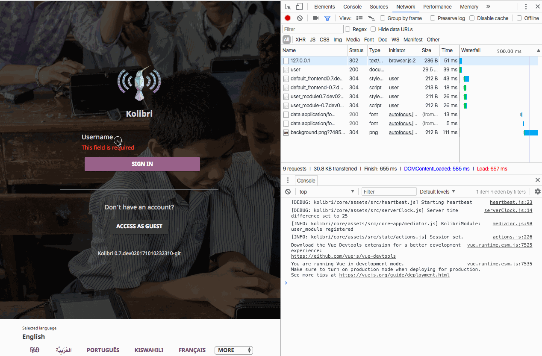Filter requests by Font

tap(369, 39)
